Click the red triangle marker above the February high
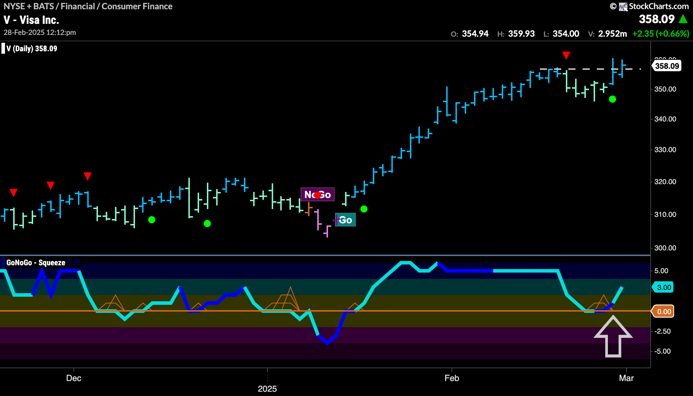The image size is (693, 396). [x=566, y=56]
